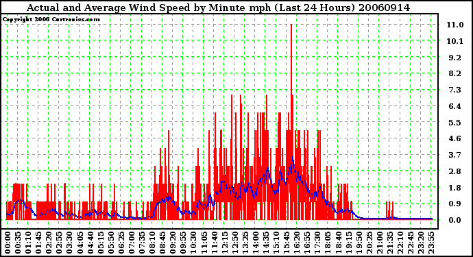Click the 19:15 time label

(x=349, y=243)
